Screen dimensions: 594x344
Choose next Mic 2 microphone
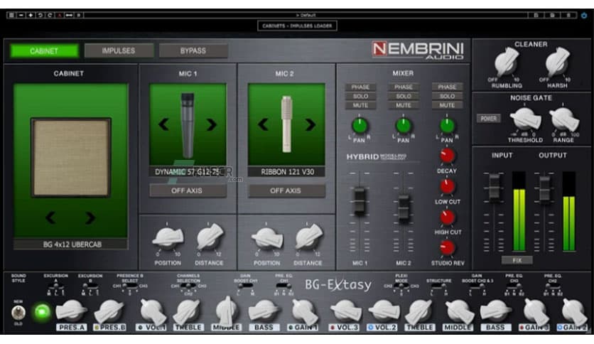click(310, 124)
